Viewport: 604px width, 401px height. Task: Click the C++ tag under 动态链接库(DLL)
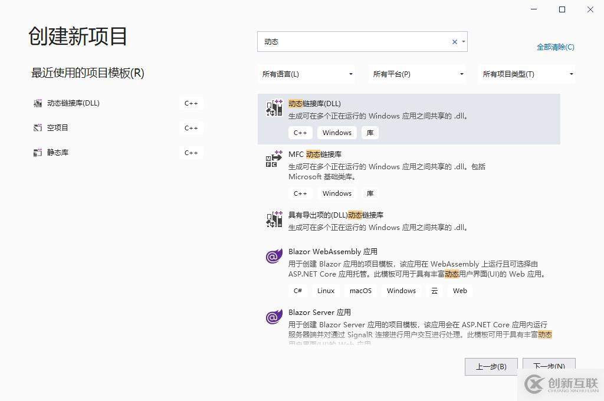[x=300, y=133]
